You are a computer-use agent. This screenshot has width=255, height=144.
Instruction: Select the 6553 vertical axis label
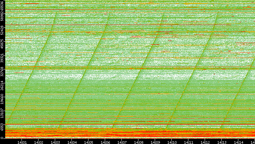coord(2,127)
